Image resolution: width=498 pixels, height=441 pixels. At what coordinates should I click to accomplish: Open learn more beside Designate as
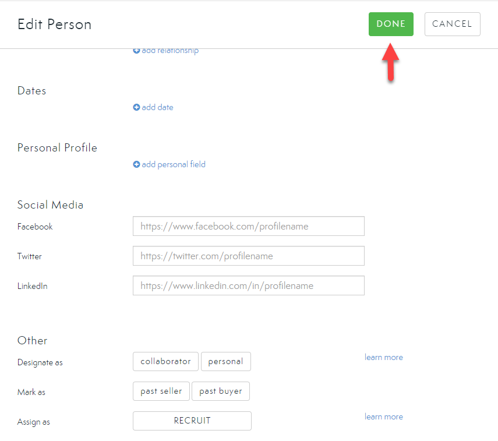click(383, 357)
